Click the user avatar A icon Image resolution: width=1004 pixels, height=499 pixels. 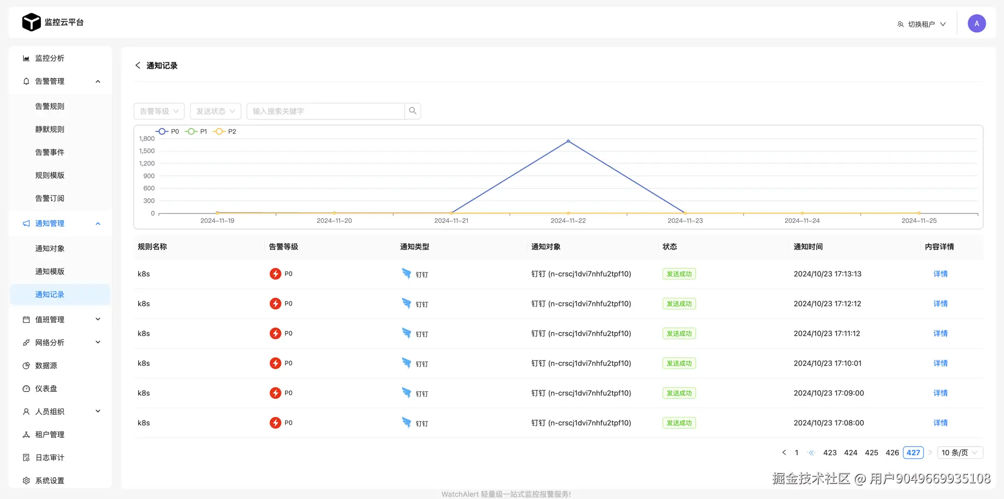tap(976, 24)
